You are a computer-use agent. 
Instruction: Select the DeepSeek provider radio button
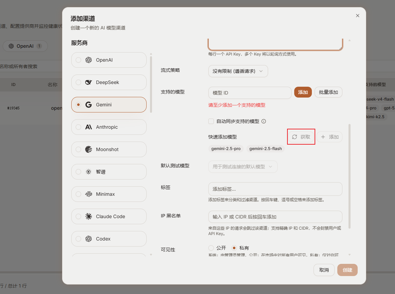click(78, 82)
